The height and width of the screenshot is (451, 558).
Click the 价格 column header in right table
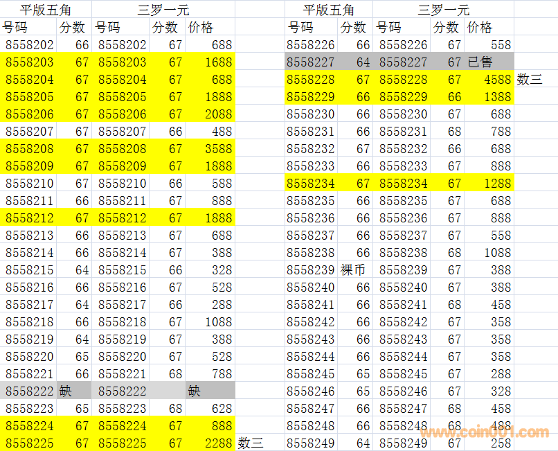(x=480, y=28)
